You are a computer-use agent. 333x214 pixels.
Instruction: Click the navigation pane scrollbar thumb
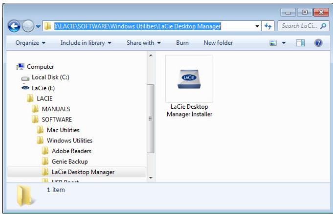coord(150,118)
